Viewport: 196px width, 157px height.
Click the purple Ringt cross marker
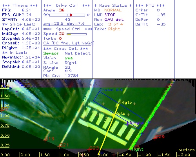click(127, 124)
